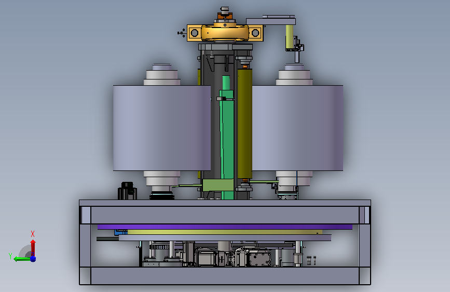Select the light green block at column base
450x292 pixels.
(x=218, y=185)
